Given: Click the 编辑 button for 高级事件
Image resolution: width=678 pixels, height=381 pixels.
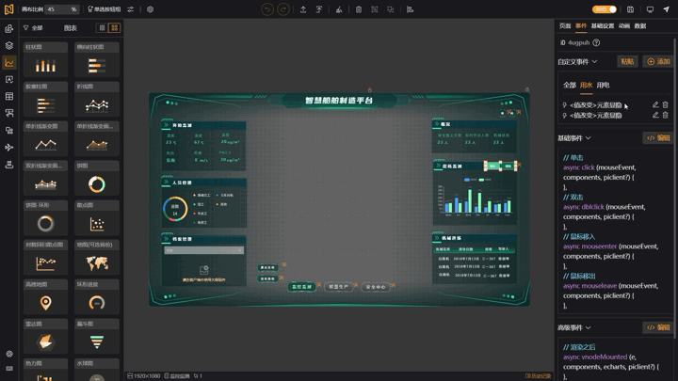Looking at the screenshot, I should pos(658,327).
